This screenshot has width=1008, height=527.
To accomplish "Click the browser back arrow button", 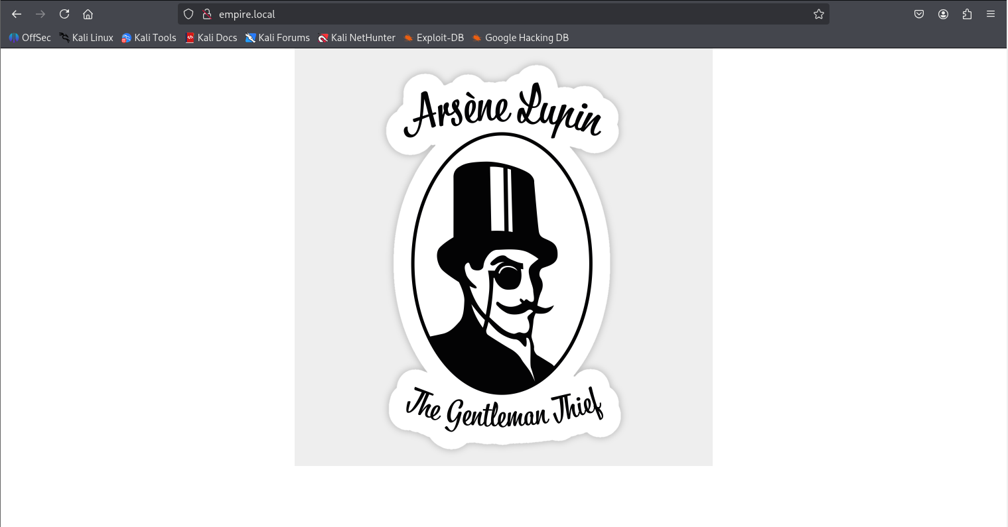I will (x=17, y=14).
